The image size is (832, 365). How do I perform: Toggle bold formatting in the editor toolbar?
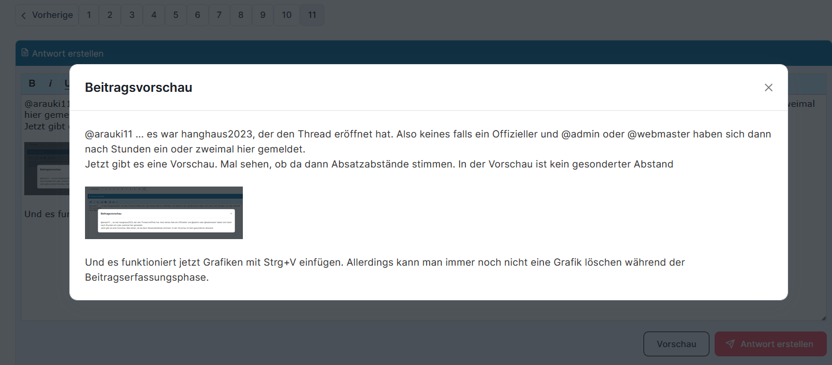click(x=32, y=83)
